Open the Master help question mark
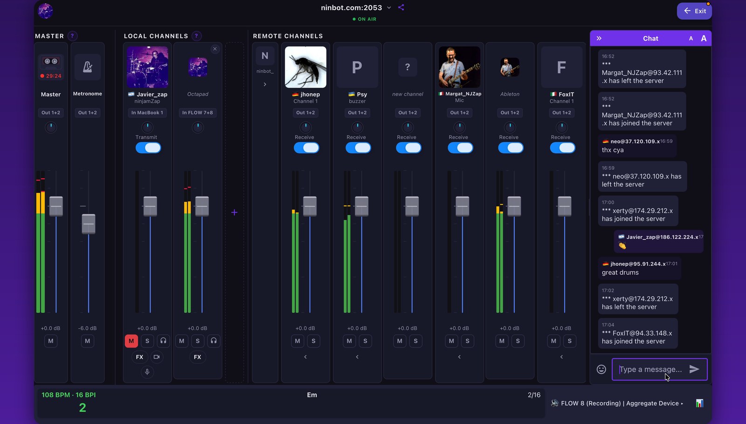The width and height of the screenshot is (746, 424). pyautogui.click(x=72, y=36)
